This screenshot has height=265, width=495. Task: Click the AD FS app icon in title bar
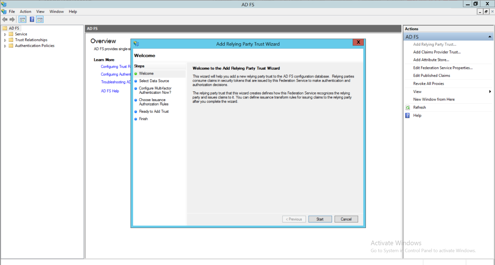point(4,4)
